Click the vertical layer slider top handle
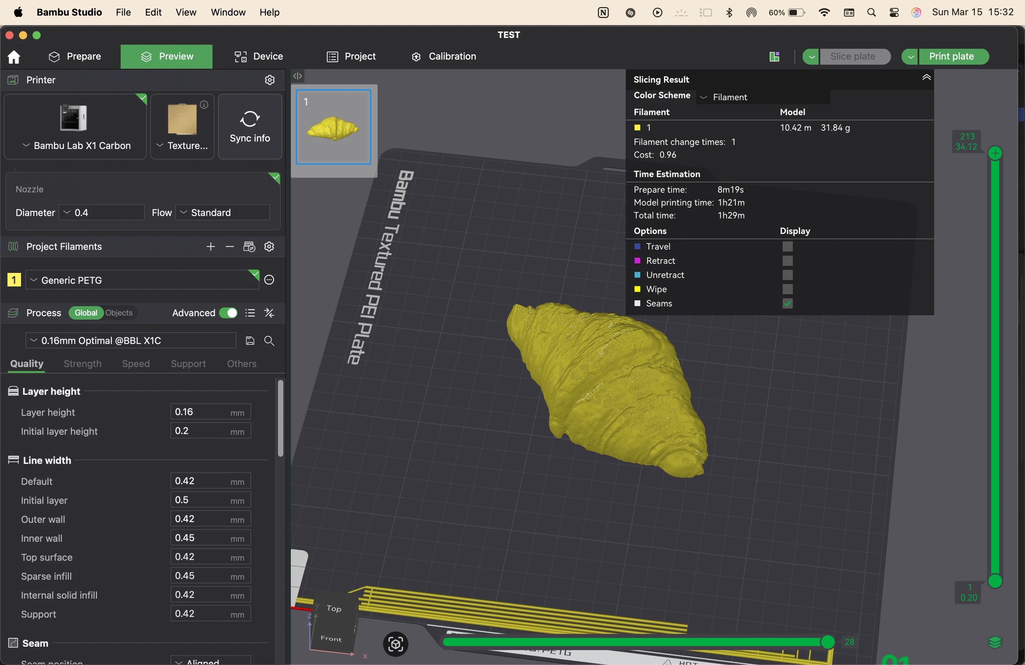 pos(995,153)
